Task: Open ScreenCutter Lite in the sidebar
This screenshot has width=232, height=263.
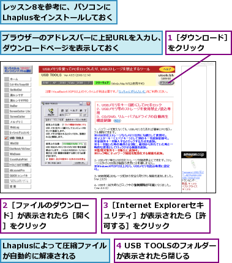Action: pyautogui.click(x=18, y=111)
